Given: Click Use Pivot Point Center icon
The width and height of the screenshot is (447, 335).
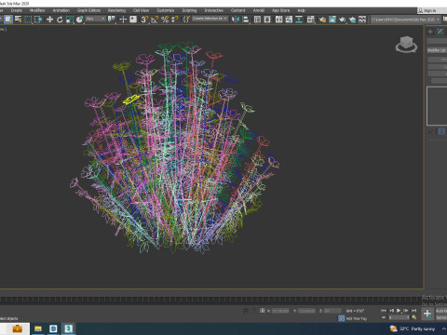Looking at the screenshot, I should pyautogui.click(x=111, y=20).
